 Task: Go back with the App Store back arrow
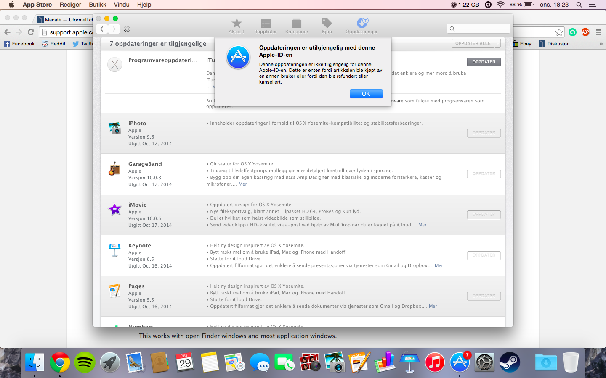(102, 29)
